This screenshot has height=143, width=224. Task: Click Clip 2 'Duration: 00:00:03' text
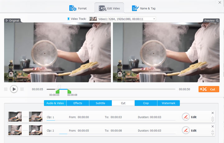point(149,131)
